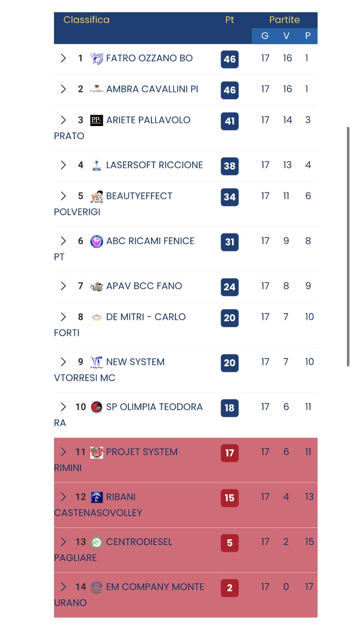Expand the De Mitri - Carlo Forti chevron
The image size is (352, 632).
63,317
